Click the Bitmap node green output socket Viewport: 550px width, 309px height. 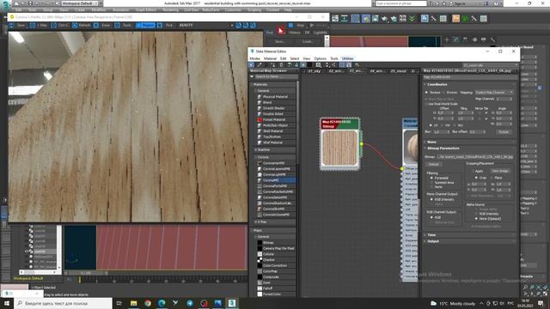[x=362, y=144]
